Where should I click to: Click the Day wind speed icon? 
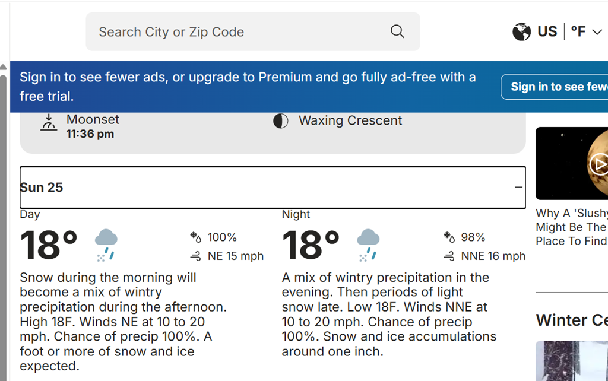pos(196,256)
